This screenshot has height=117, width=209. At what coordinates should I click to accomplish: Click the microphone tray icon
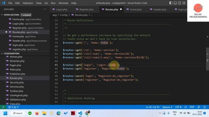coord(169,113)
